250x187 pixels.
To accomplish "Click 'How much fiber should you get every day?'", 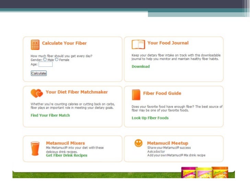I will (x=61, y=56).
